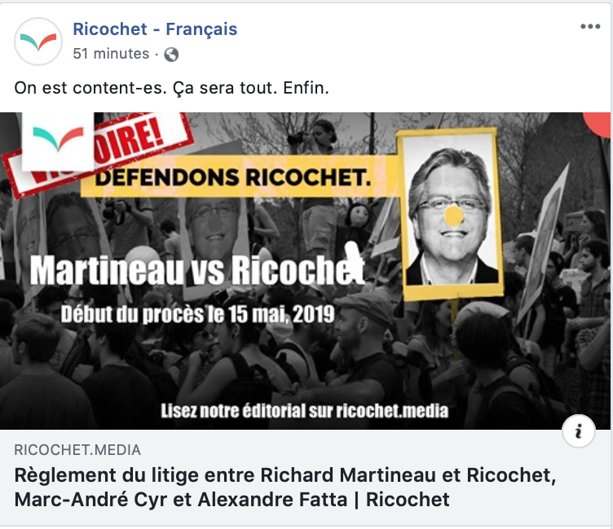Viewport: 613px width, 529px height.
Task: Click the Ricochet logo overlay on image
Action: pyautogui.click(x=58, y=142)
